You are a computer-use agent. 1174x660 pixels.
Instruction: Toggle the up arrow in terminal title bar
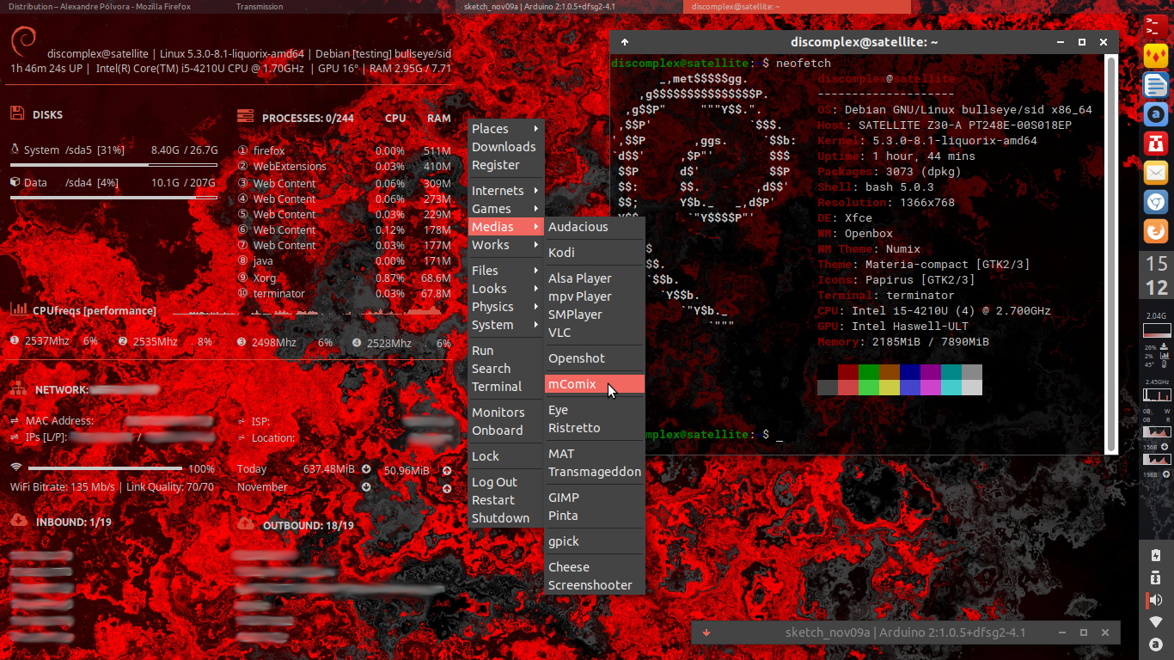click(625, 42)
